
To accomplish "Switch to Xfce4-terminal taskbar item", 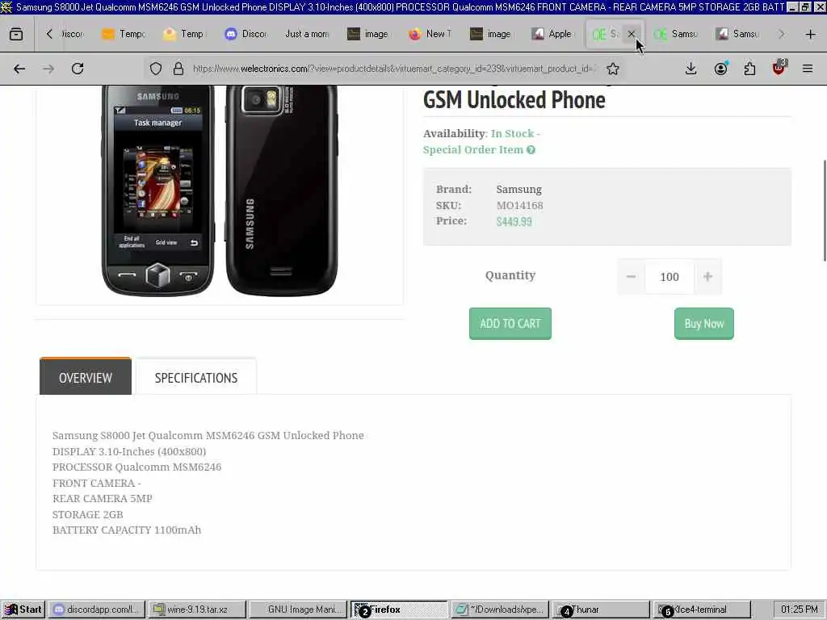I will tap(701, 610).
